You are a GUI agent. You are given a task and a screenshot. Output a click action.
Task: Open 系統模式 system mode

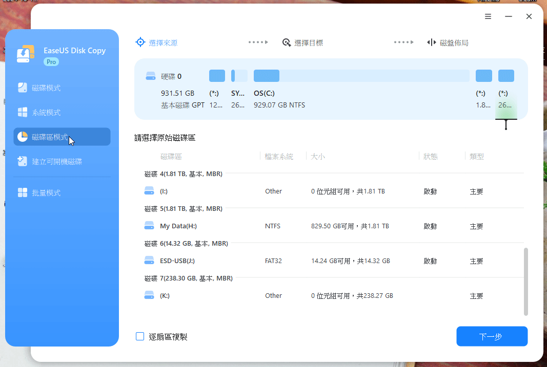point(62,112)
